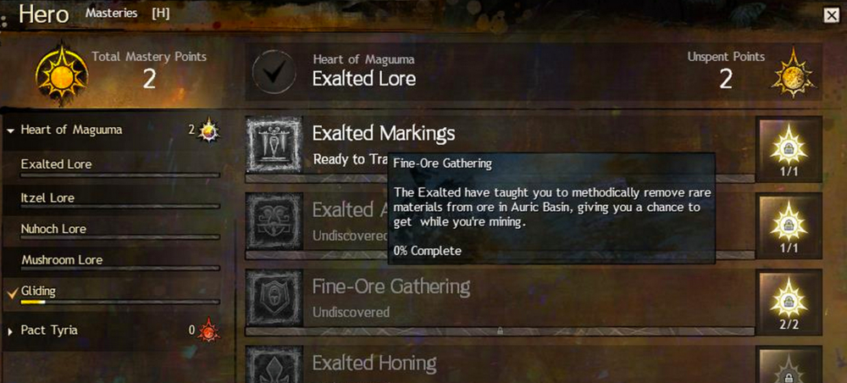Select the Fine-Ore Gathering shield icon
847x383 pixels.
[x=274, y=298]
